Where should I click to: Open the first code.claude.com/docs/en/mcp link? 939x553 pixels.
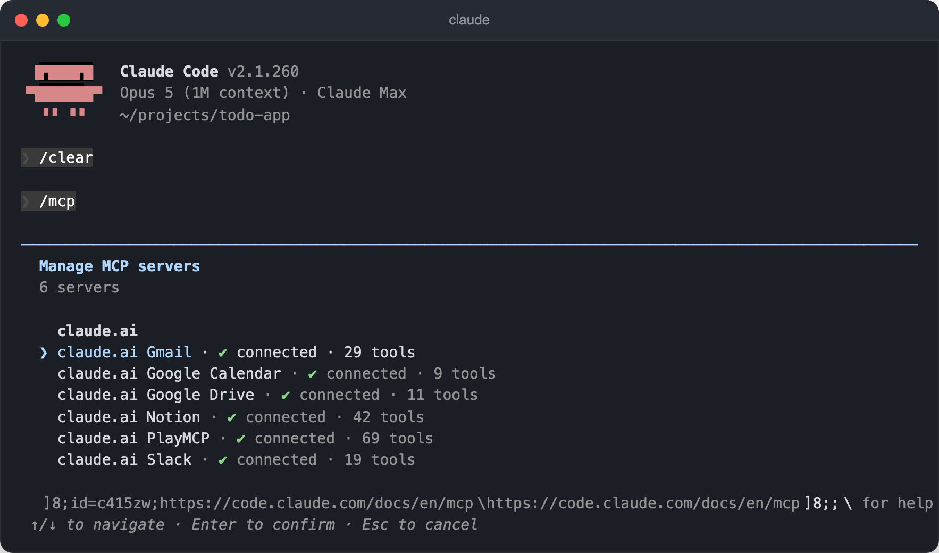[x=316, y=504]
